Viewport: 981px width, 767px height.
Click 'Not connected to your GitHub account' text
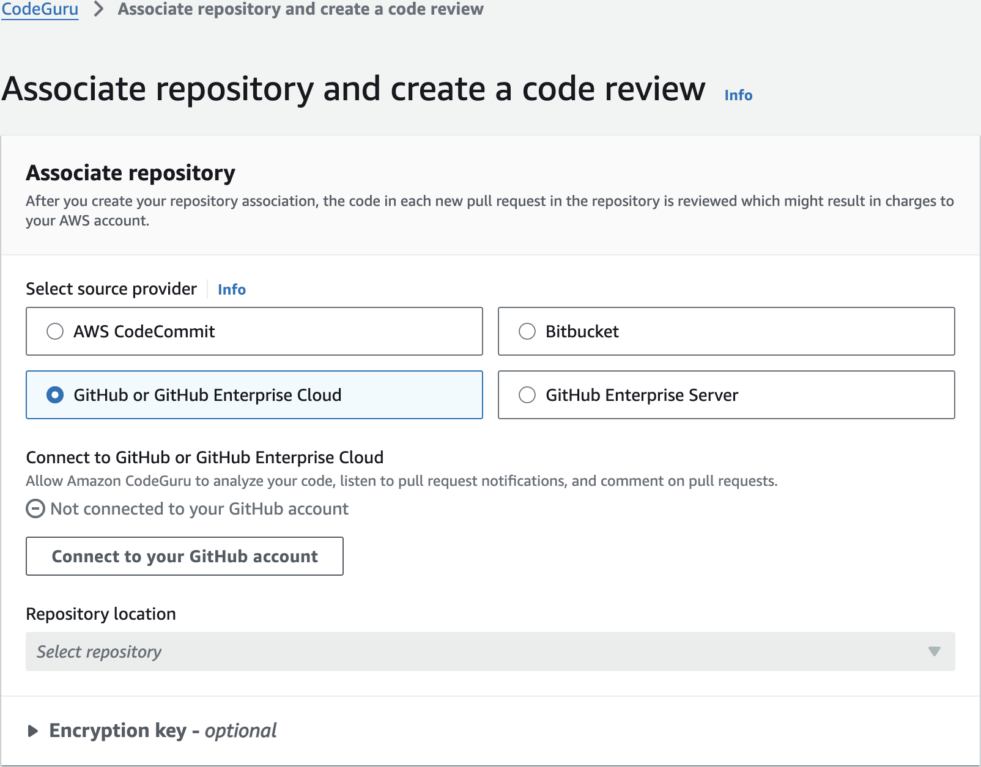pos(199,508)
